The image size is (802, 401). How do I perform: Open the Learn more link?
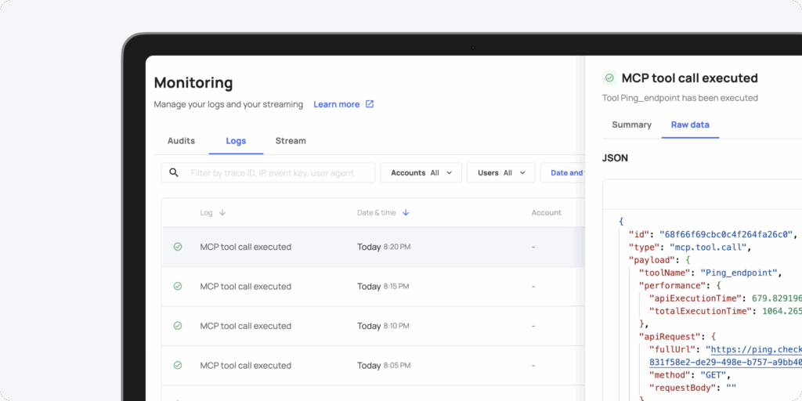pos(336,104)
